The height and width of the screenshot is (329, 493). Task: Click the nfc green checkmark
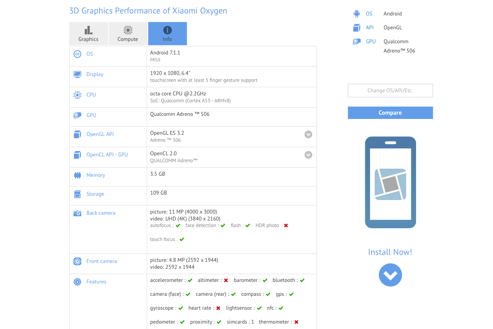(281, 308)
